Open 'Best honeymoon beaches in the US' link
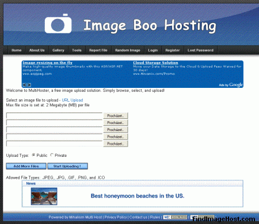 pos(138,196)
